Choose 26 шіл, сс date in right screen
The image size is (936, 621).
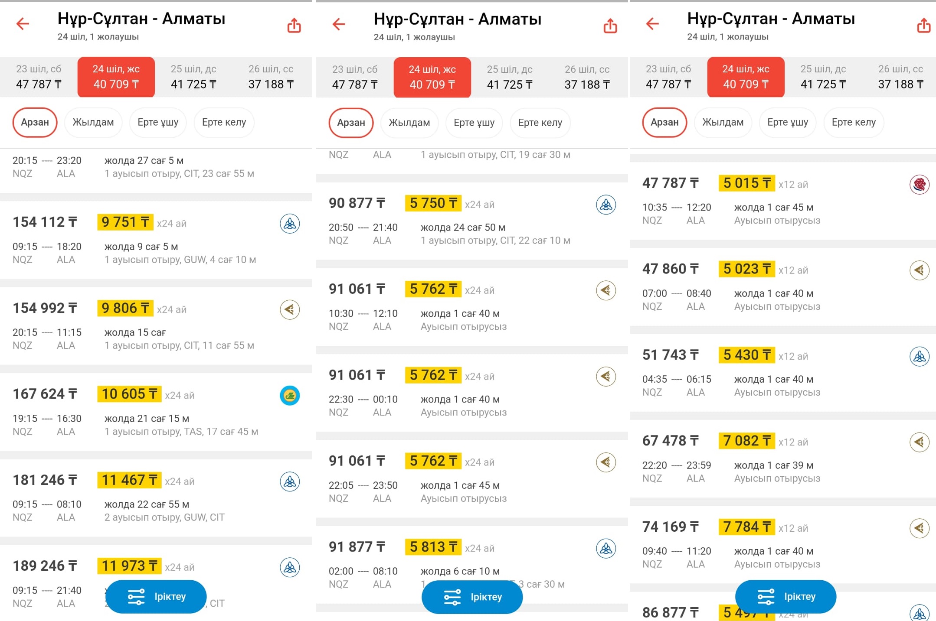[900, 77]
